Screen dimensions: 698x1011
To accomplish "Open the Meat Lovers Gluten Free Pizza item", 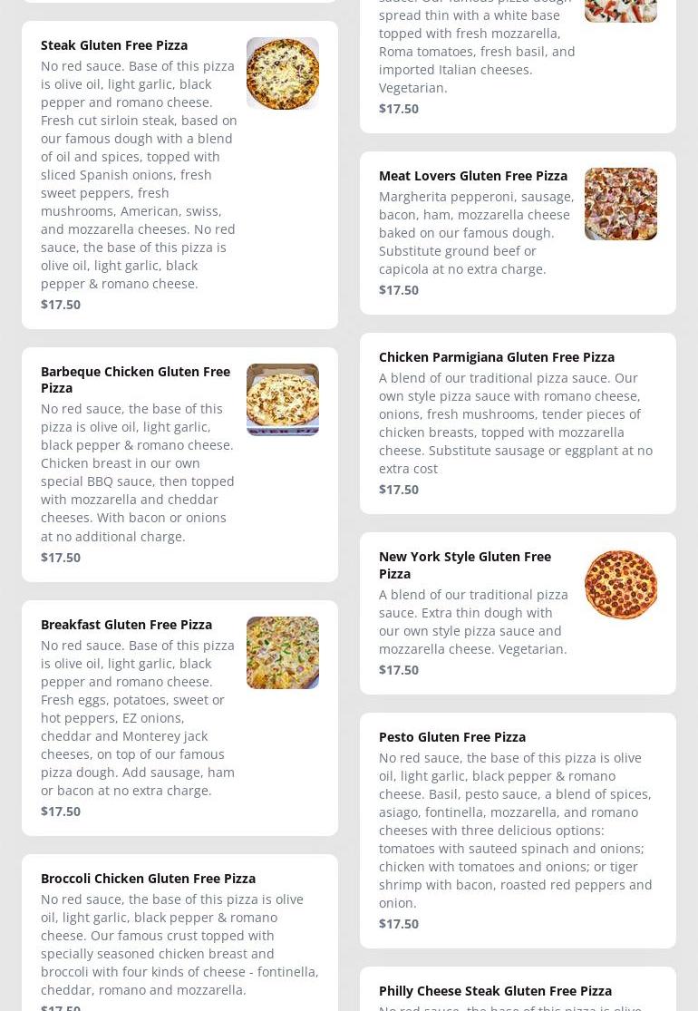I will click(518, 233).
